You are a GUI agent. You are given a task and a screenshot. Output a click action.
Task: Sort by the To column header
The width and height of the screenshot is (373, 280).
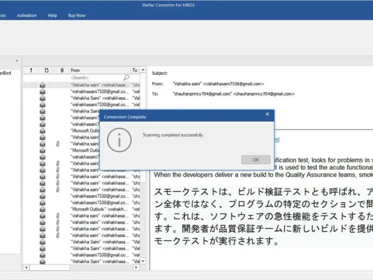tap(135, 70)
